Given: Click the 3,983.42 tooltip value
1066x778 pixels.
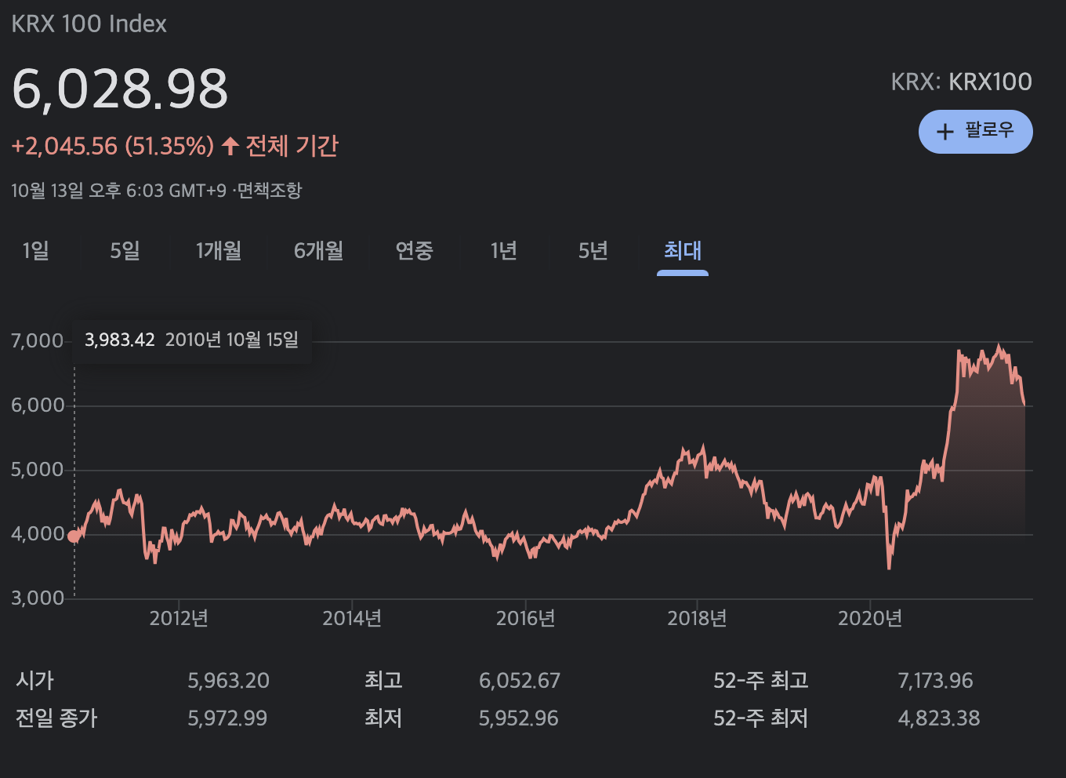Looking at the screenshot, I should [x=120, y=340].
